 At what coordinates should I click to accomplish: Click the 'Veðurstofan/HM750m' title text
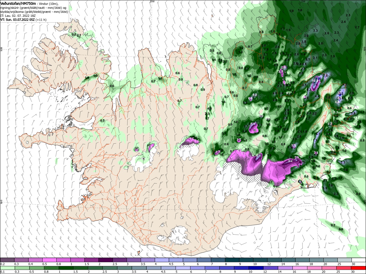18,3
